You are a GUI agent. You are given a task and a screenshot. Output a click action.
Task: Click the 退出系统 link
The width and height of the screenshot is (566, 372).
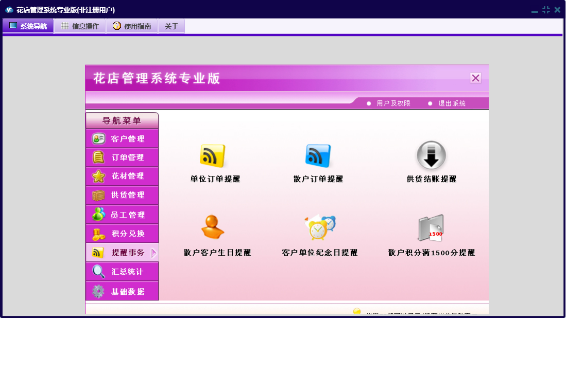coord(452,103)
